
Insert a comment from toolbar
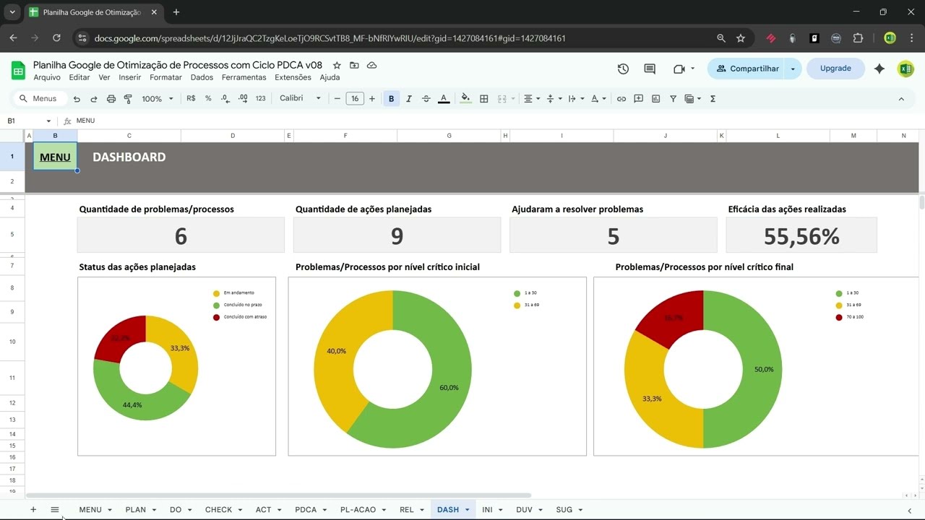[x=639, y=99]
